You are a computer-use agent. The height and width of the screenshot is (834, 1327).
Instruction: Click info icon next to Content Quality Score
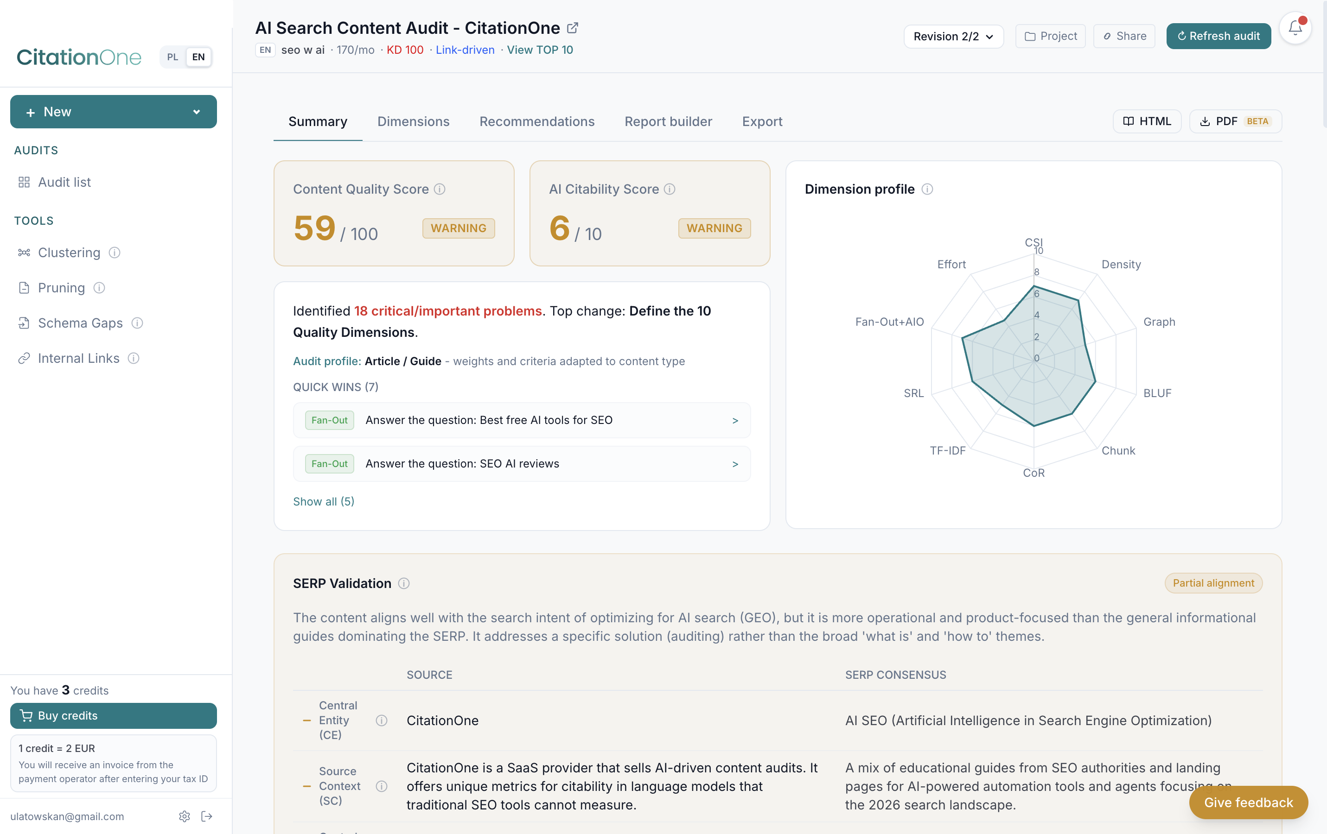[x=439, y=189]
